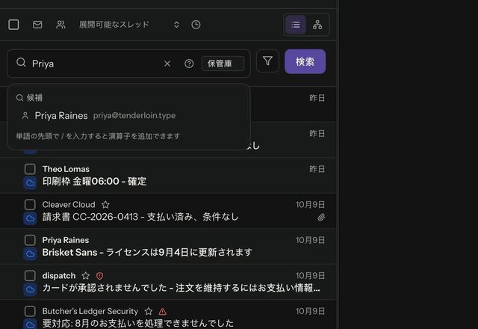Open the 展開可能なスレッド dropdown
The image size is (478, 329).
[129, 25]
